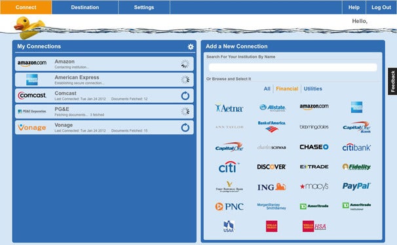Open the Settings tab
Viewport: 397px width, 245px height.
144,7
